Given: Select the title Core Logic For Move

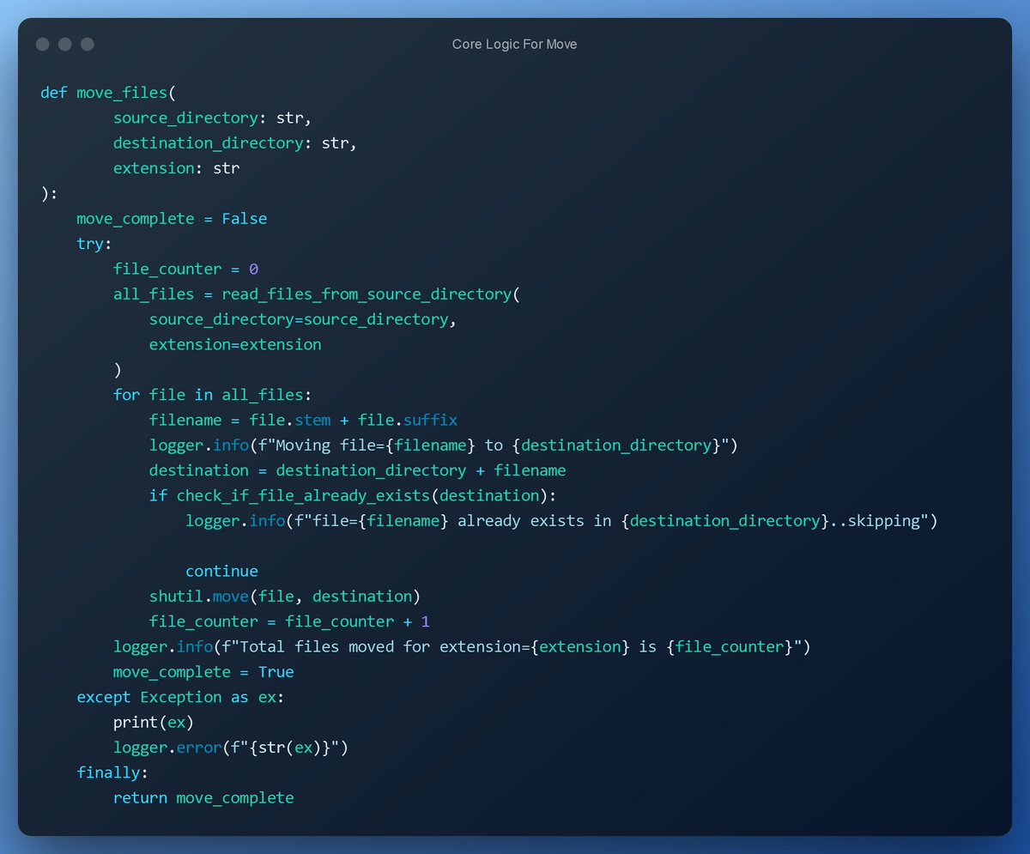Looking at the screenshot, I should tap(514, 44).
